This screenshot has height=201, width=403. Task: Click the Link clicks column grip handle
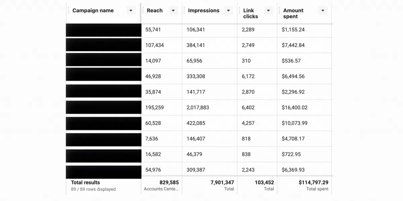click(239, 10)
